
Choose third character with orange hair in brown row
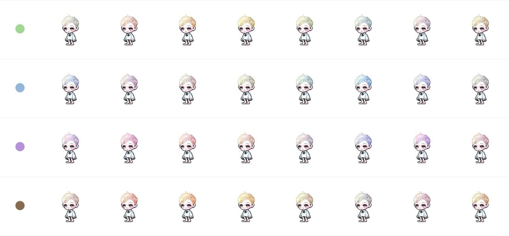[x=187, y=207]
